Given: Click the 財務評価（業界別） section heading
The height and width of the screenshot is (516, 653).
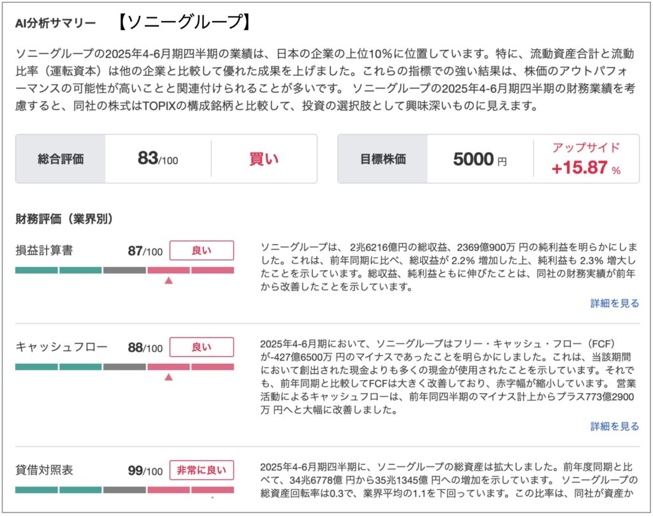Looking at the screenshot, I should pos(64,219).
